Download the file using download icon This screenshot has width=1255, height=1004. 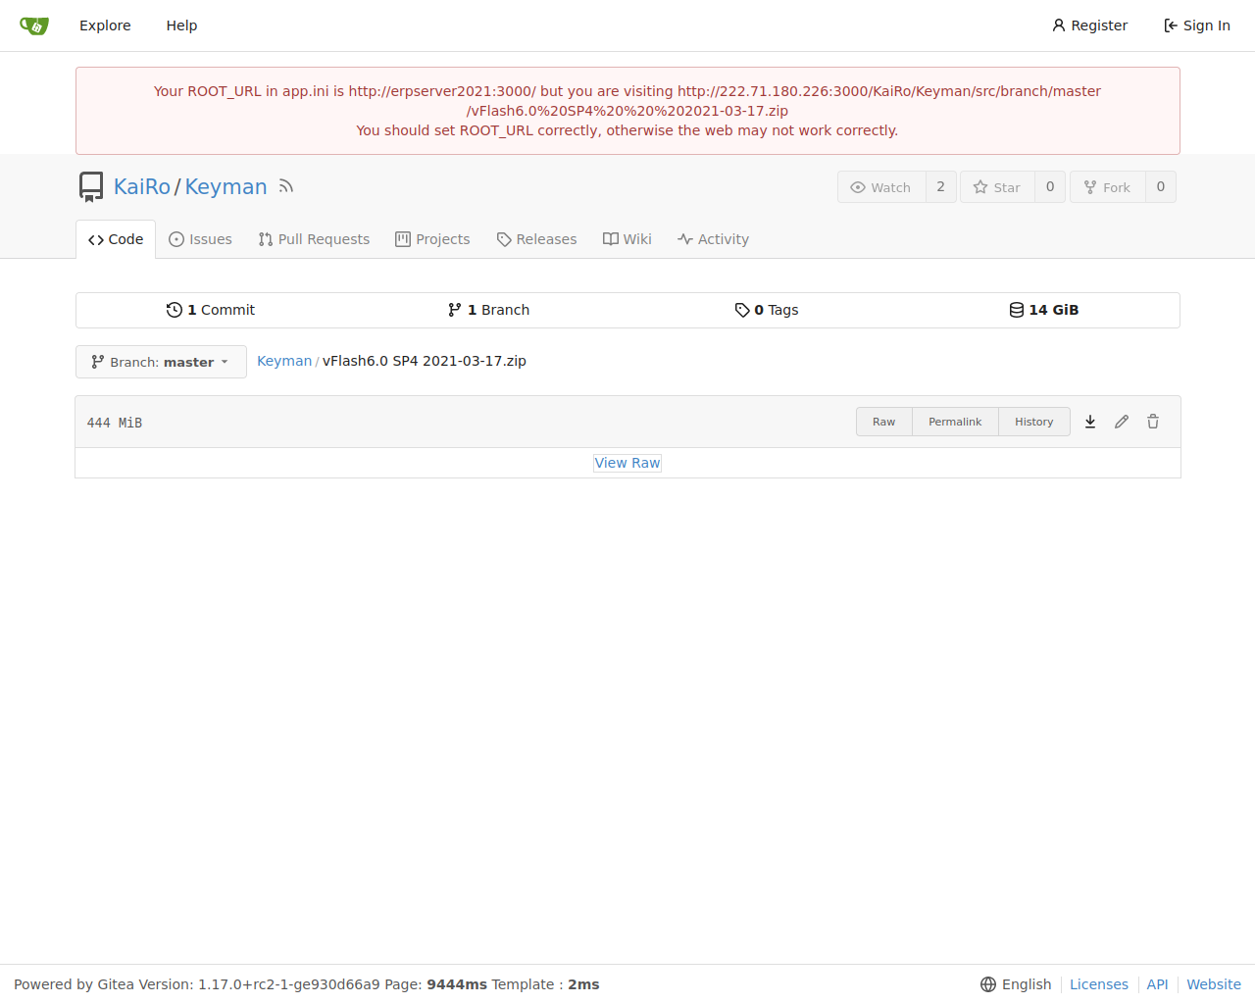click(x=1090, y=422)
